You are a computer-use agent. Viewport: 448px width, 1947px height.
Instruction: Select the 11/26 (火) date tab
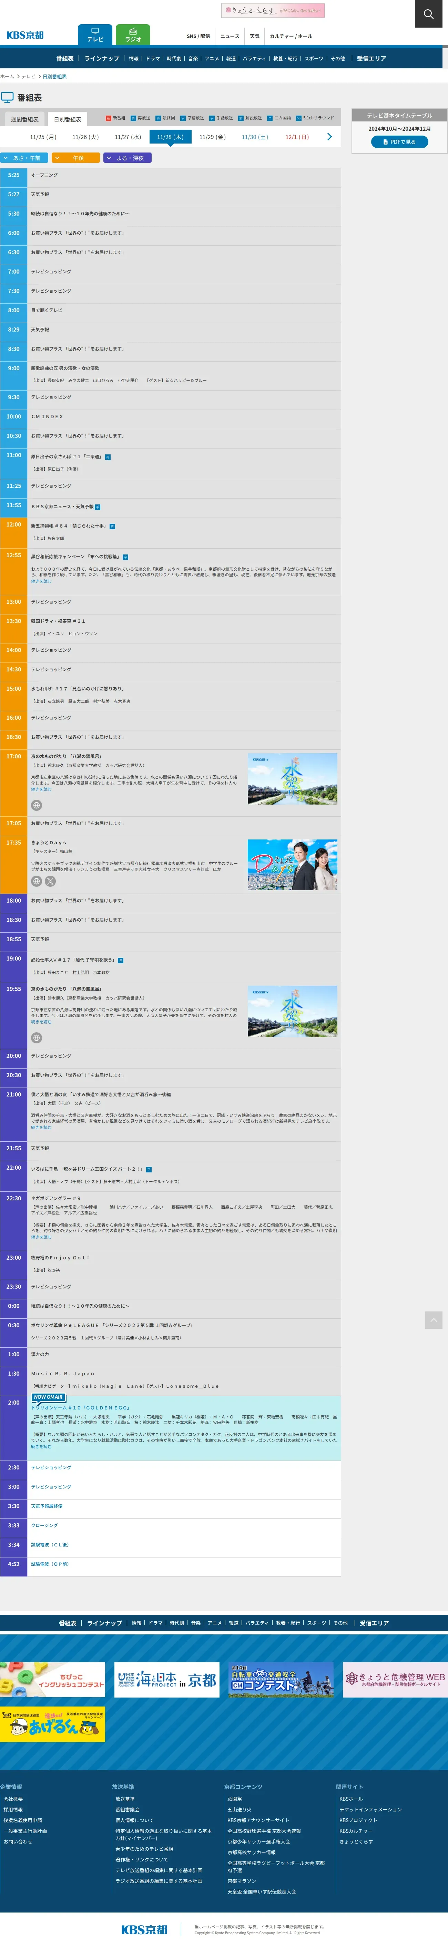point(85,137)
